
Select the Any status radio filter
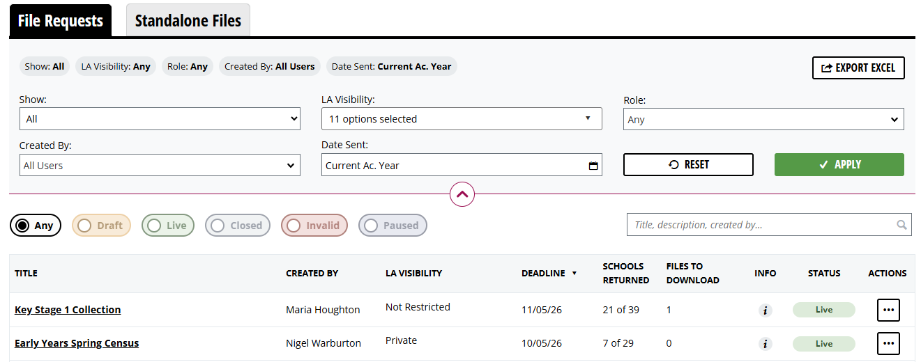36,226
